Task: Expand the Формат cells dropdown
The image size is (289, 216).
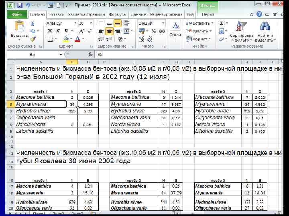Action: [x=210, y=39]
